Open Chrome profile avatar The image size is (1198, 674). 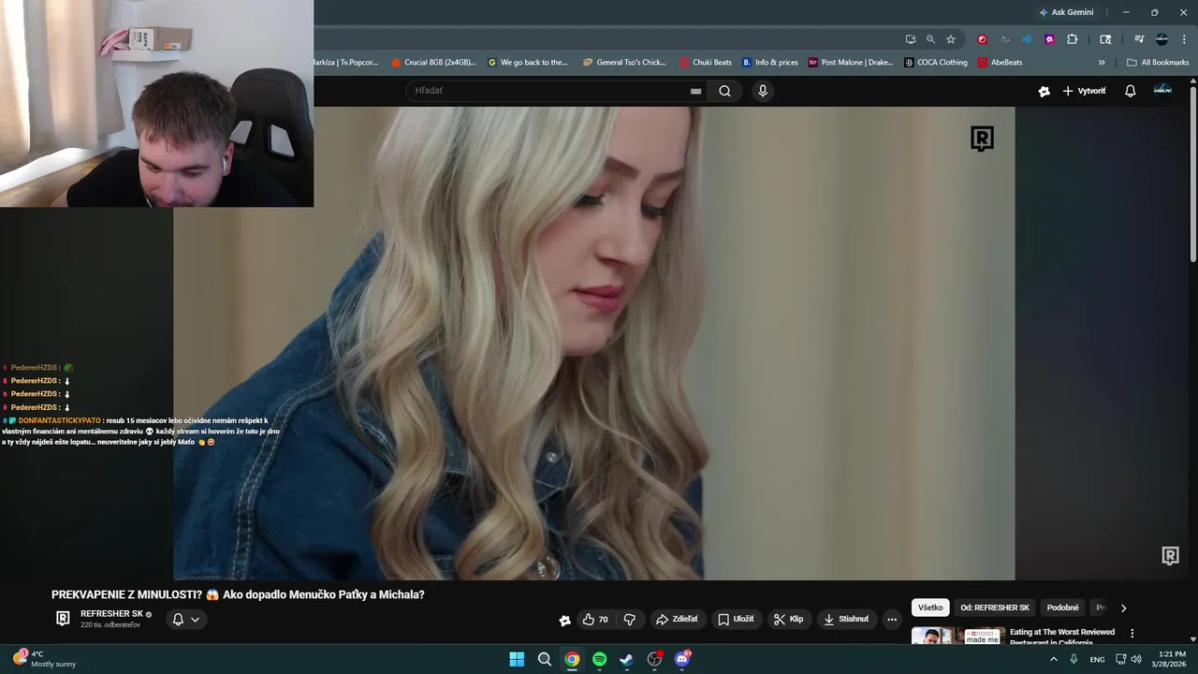tap(1161, 39)
